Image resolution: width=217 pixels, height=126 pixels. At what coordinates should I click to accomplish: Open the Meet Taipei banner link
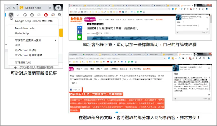click(90, 20)
